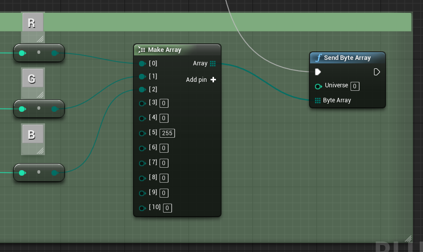This screenshot has width=423, height=252.
Task: Click Send Byte Array output execution pin
Action: [377, 72]
